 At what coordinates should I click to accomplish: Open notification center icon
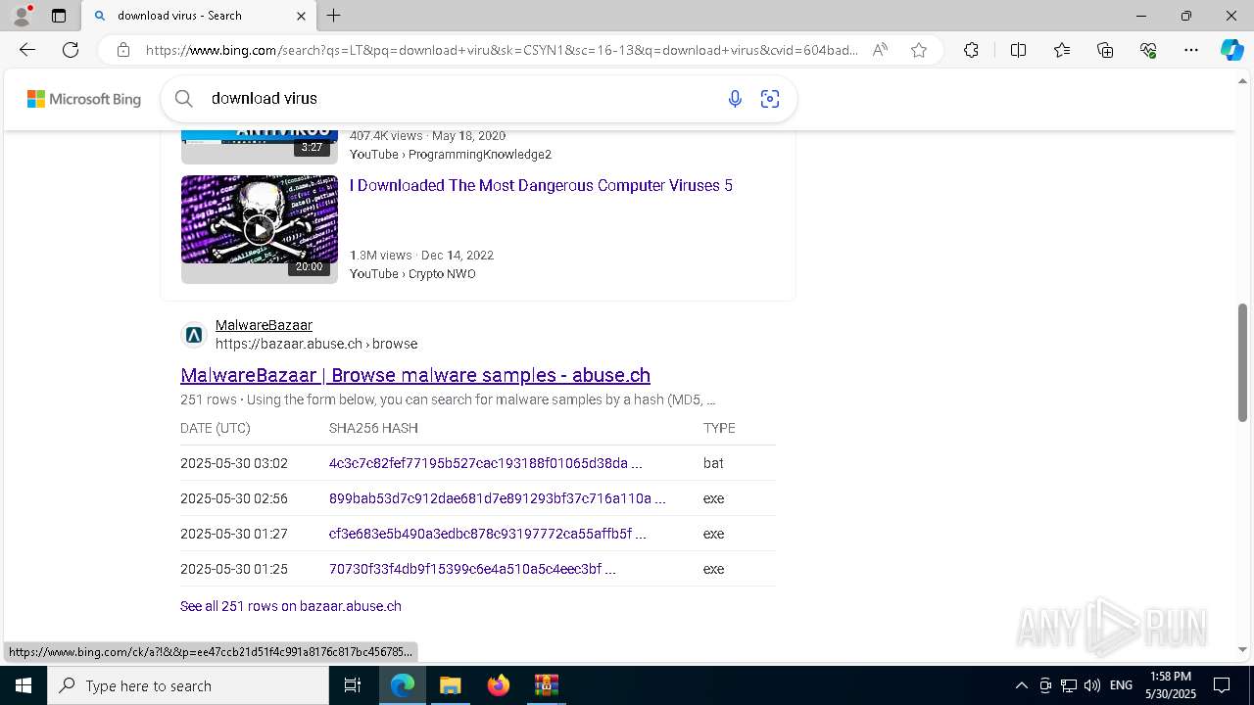click(x=1223, y=685)
